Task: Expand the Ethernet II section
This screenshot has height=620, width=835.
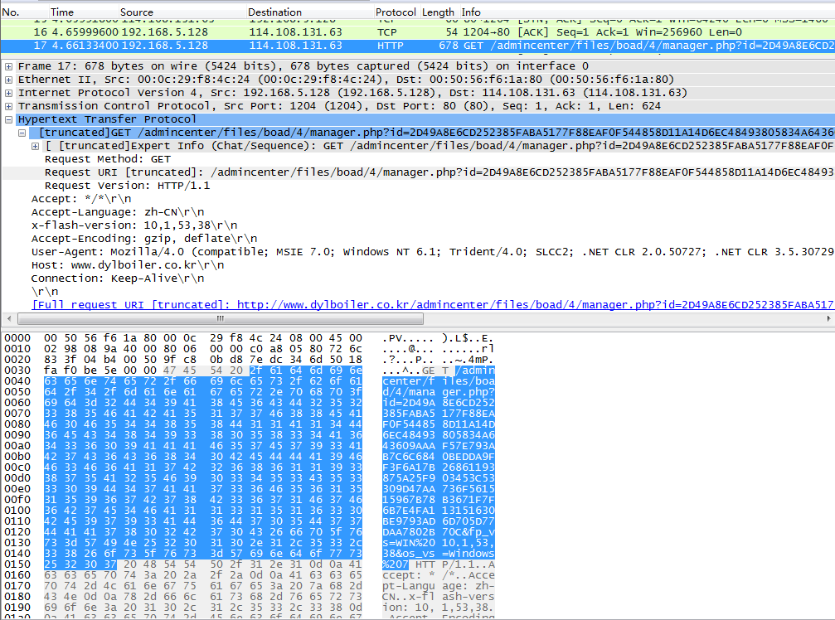Action: tap(8, 80)
